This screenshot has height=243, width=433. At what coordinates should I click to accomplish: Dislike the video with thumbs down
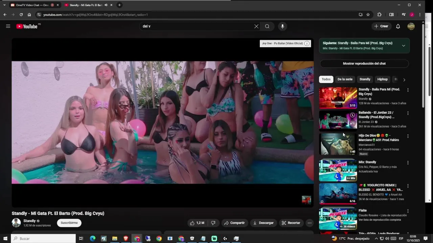213,223
